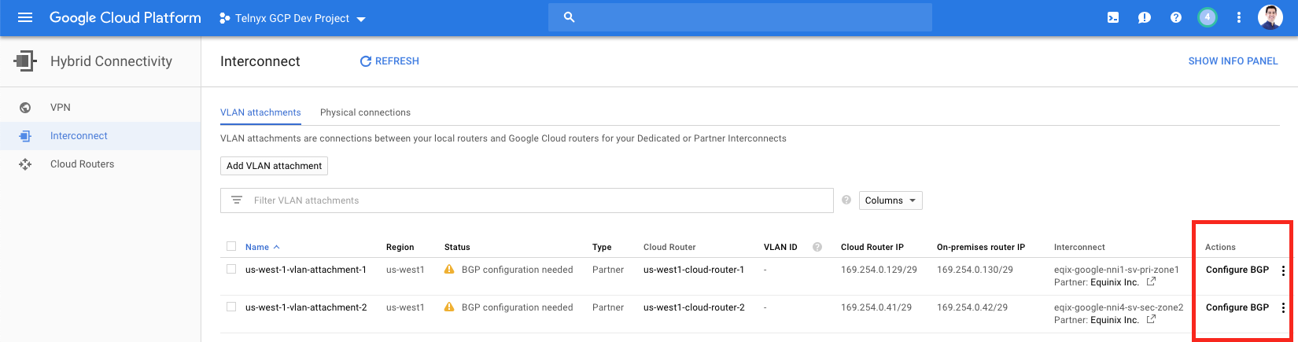Click the VPN globe icon
1298x342 pixels.
tap(25, 108)
